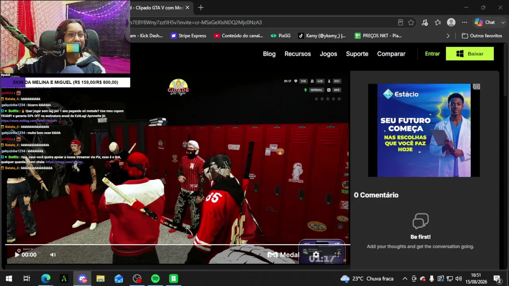
Task: Toggle fullscreen on the video player
Action: click(x=337, y=255)
